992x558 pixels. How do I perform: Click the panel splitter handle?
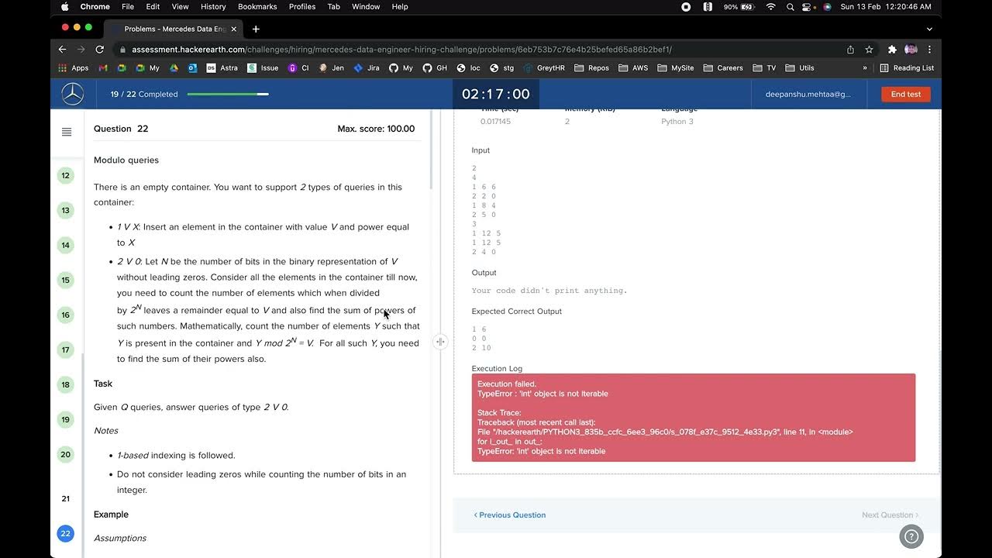click(440, 341)
